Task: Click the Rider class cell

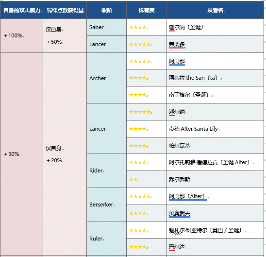Action: tap(106, 171)
